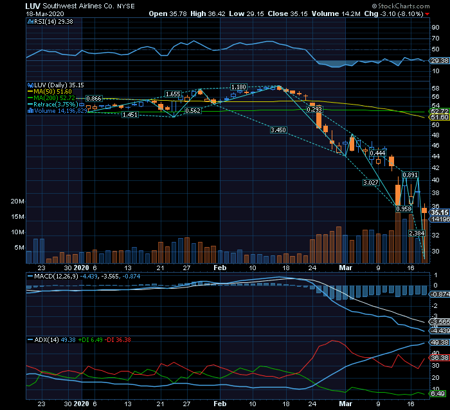450x410 pixels.
Task: Click the 35.15 last price tag on axis
Action: click(439, 212)
